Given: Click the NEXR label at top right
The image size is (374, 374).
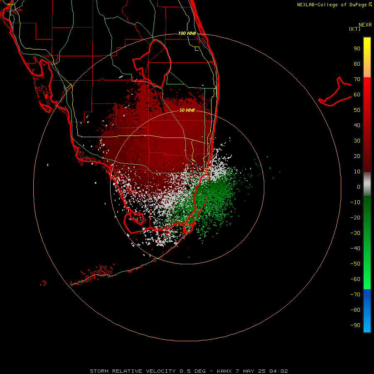Looking at the screenshot, I should click(x=365, y=25).
